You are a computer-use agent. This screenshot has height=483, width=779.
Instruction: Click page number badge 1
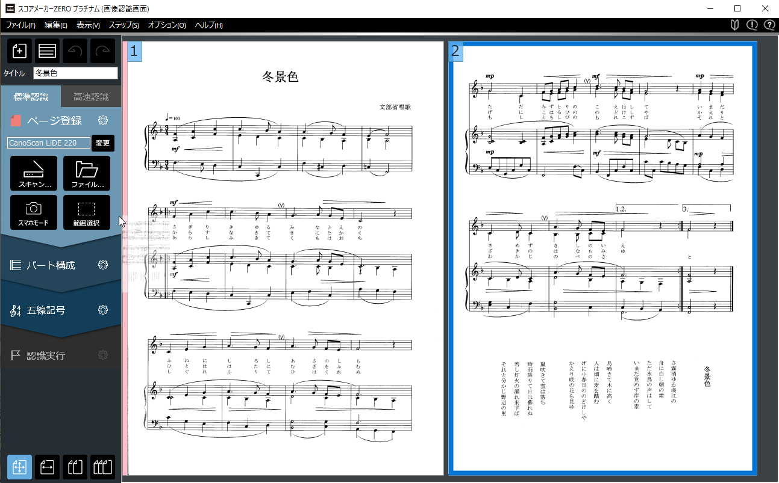point(134,52)
